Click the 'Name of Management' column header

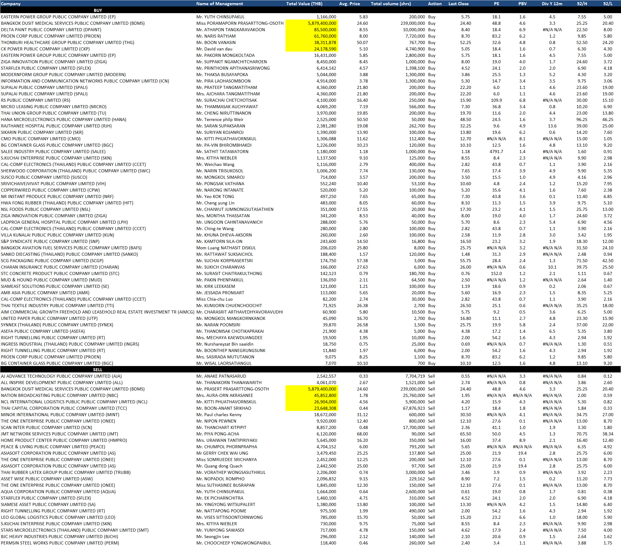pyautogui.click(x=220, y=4)
